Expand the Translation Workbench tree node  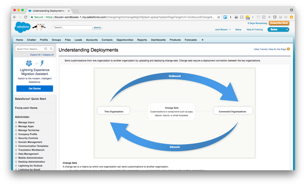coord(16,150)
